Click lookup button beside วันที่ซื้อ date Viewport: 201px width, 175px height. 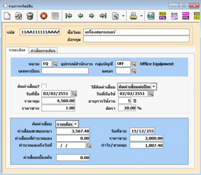pos(74,93)
